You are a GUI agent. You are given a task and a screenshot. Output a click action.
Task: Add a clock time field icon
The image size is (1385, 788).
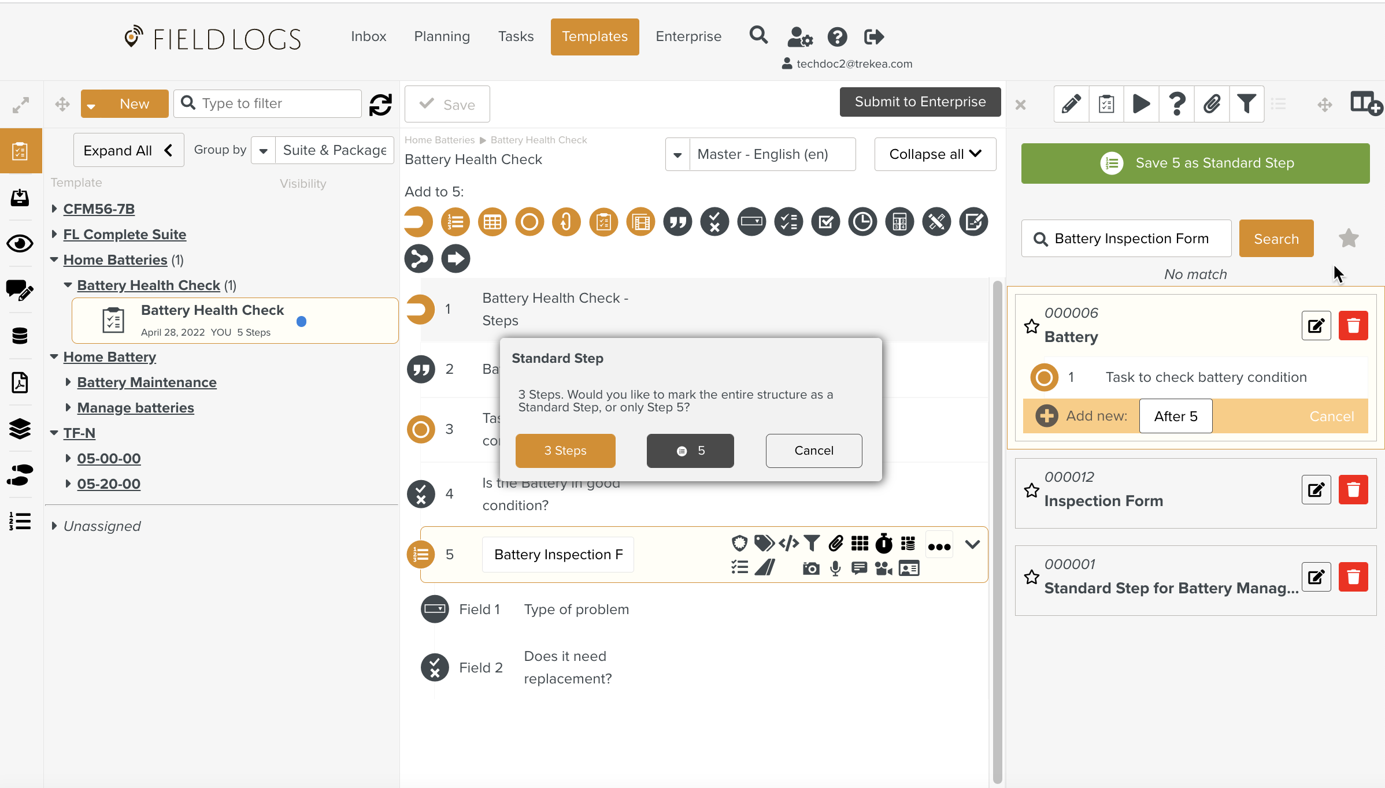[862, 222]
